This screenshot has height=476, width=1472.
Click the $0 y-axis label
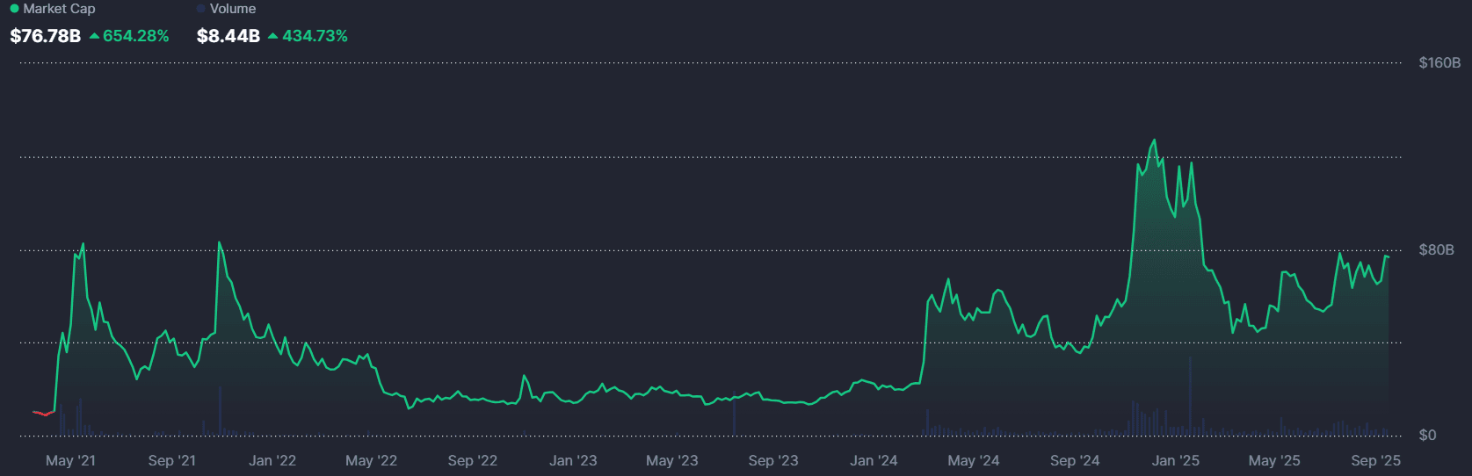(1427, 436)
